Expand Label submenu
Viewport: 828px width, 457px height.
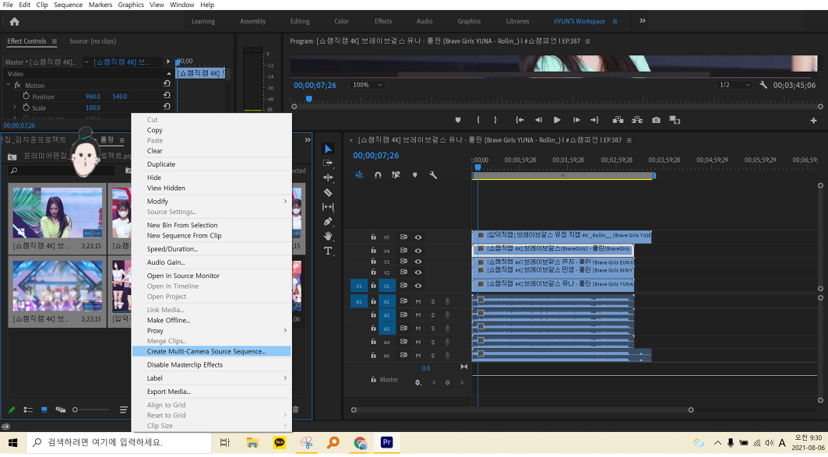point(211,378)
